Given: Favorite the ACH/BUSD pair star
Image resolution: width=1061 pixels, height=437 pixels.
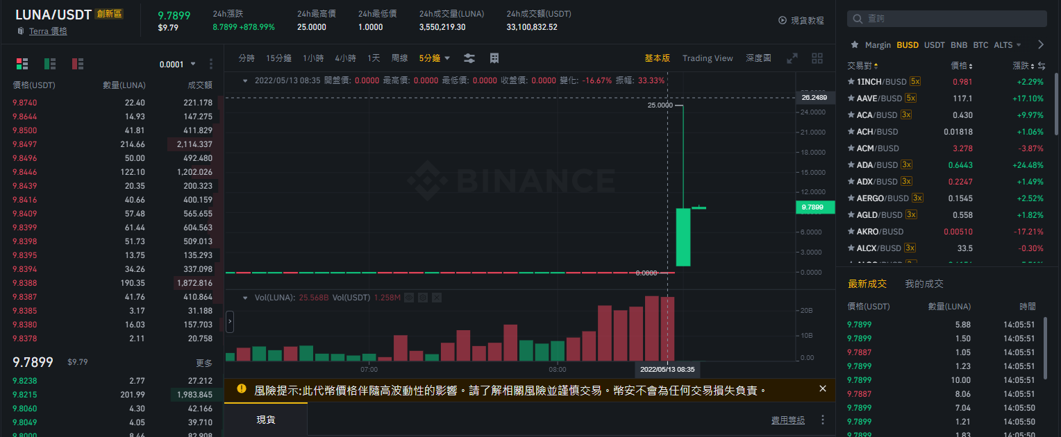Looking at the screenshot, I should point(851,131).
